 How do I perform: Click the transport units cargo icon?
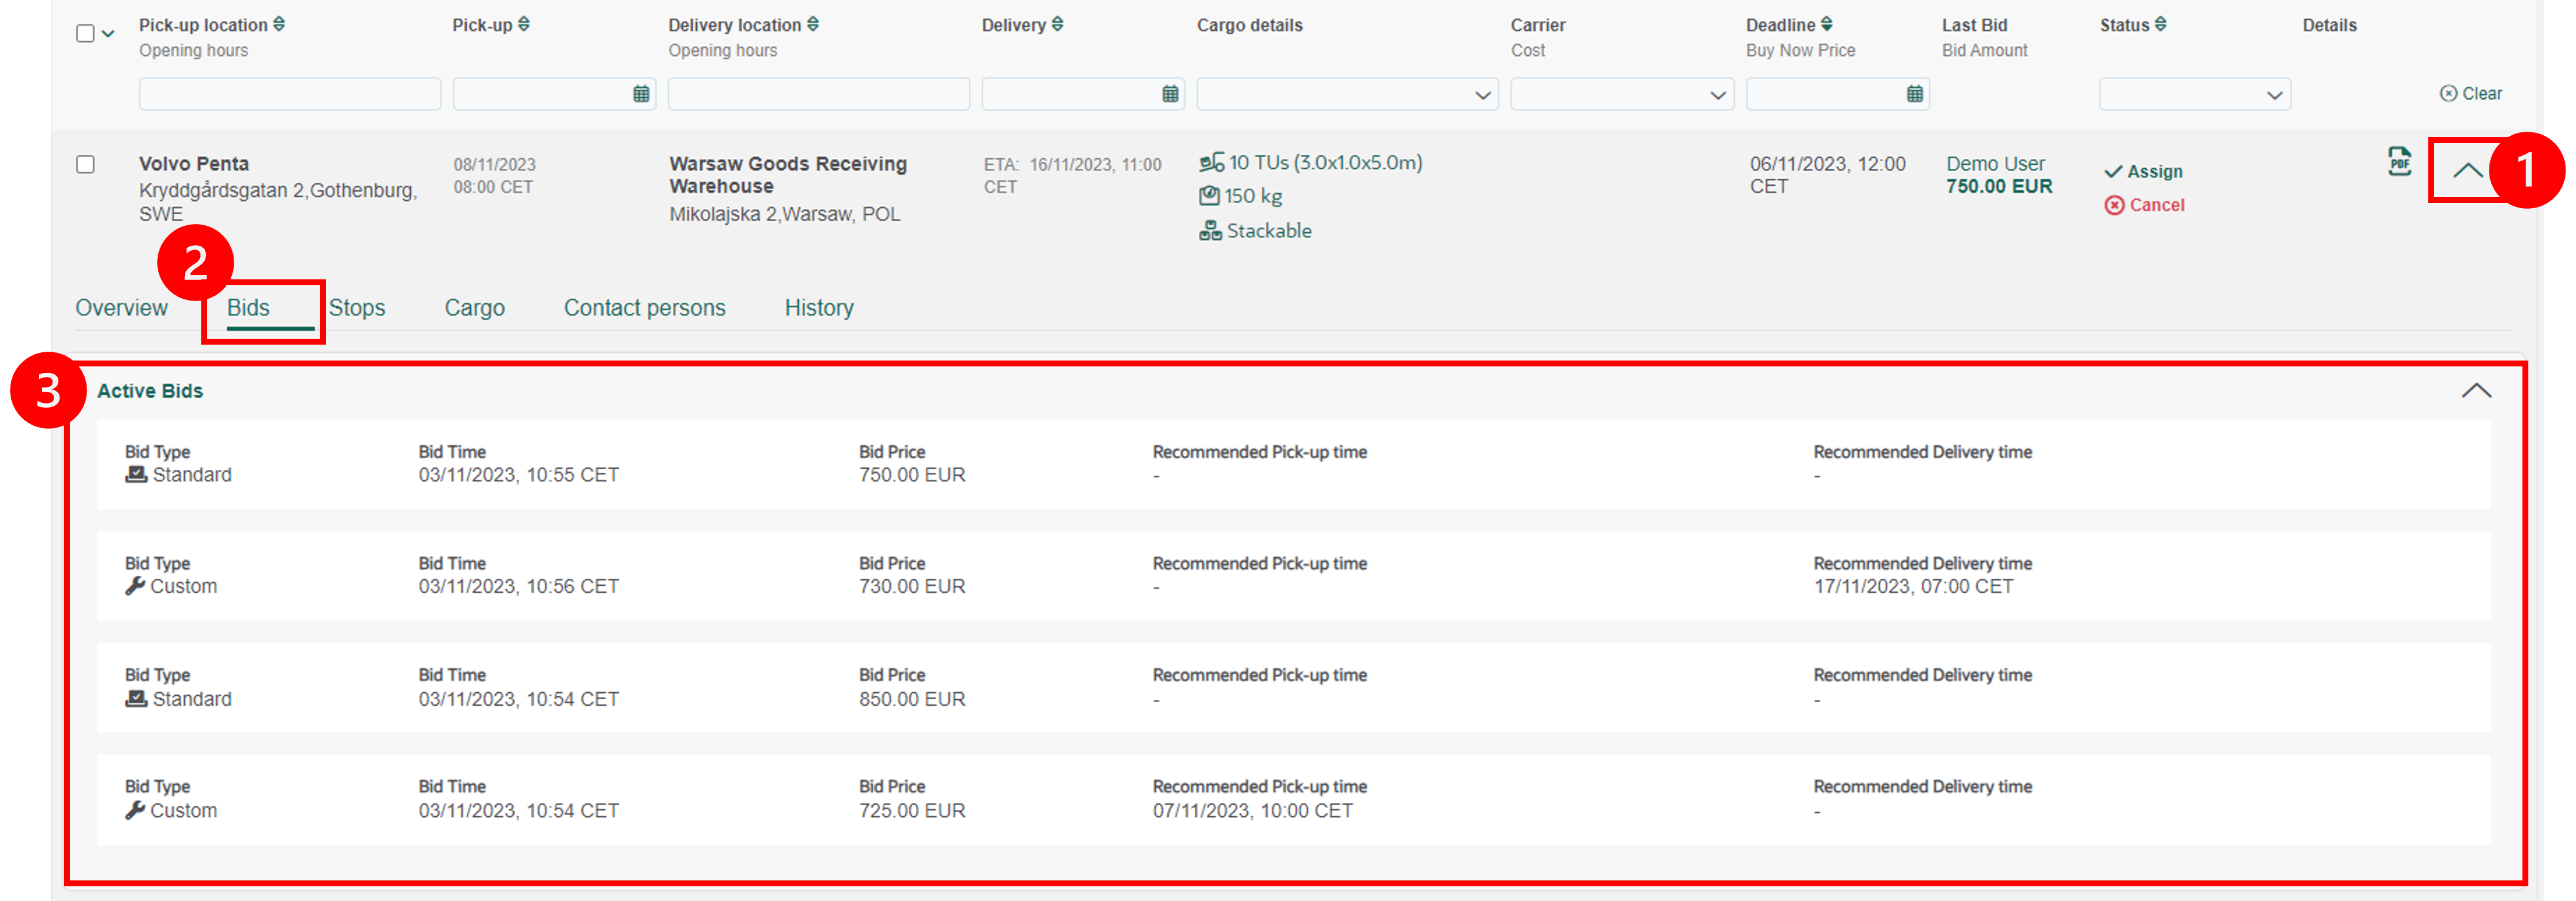click(1211, 162)
